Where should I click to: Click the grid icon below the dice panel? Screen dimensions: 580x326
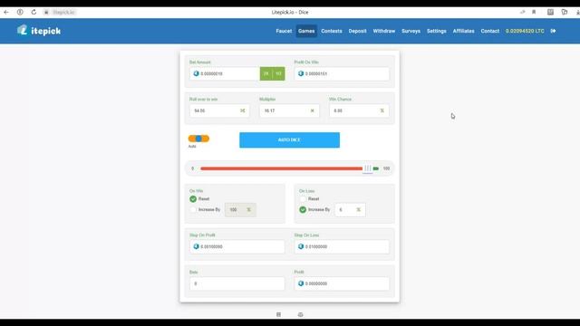[x=278, y=314]
